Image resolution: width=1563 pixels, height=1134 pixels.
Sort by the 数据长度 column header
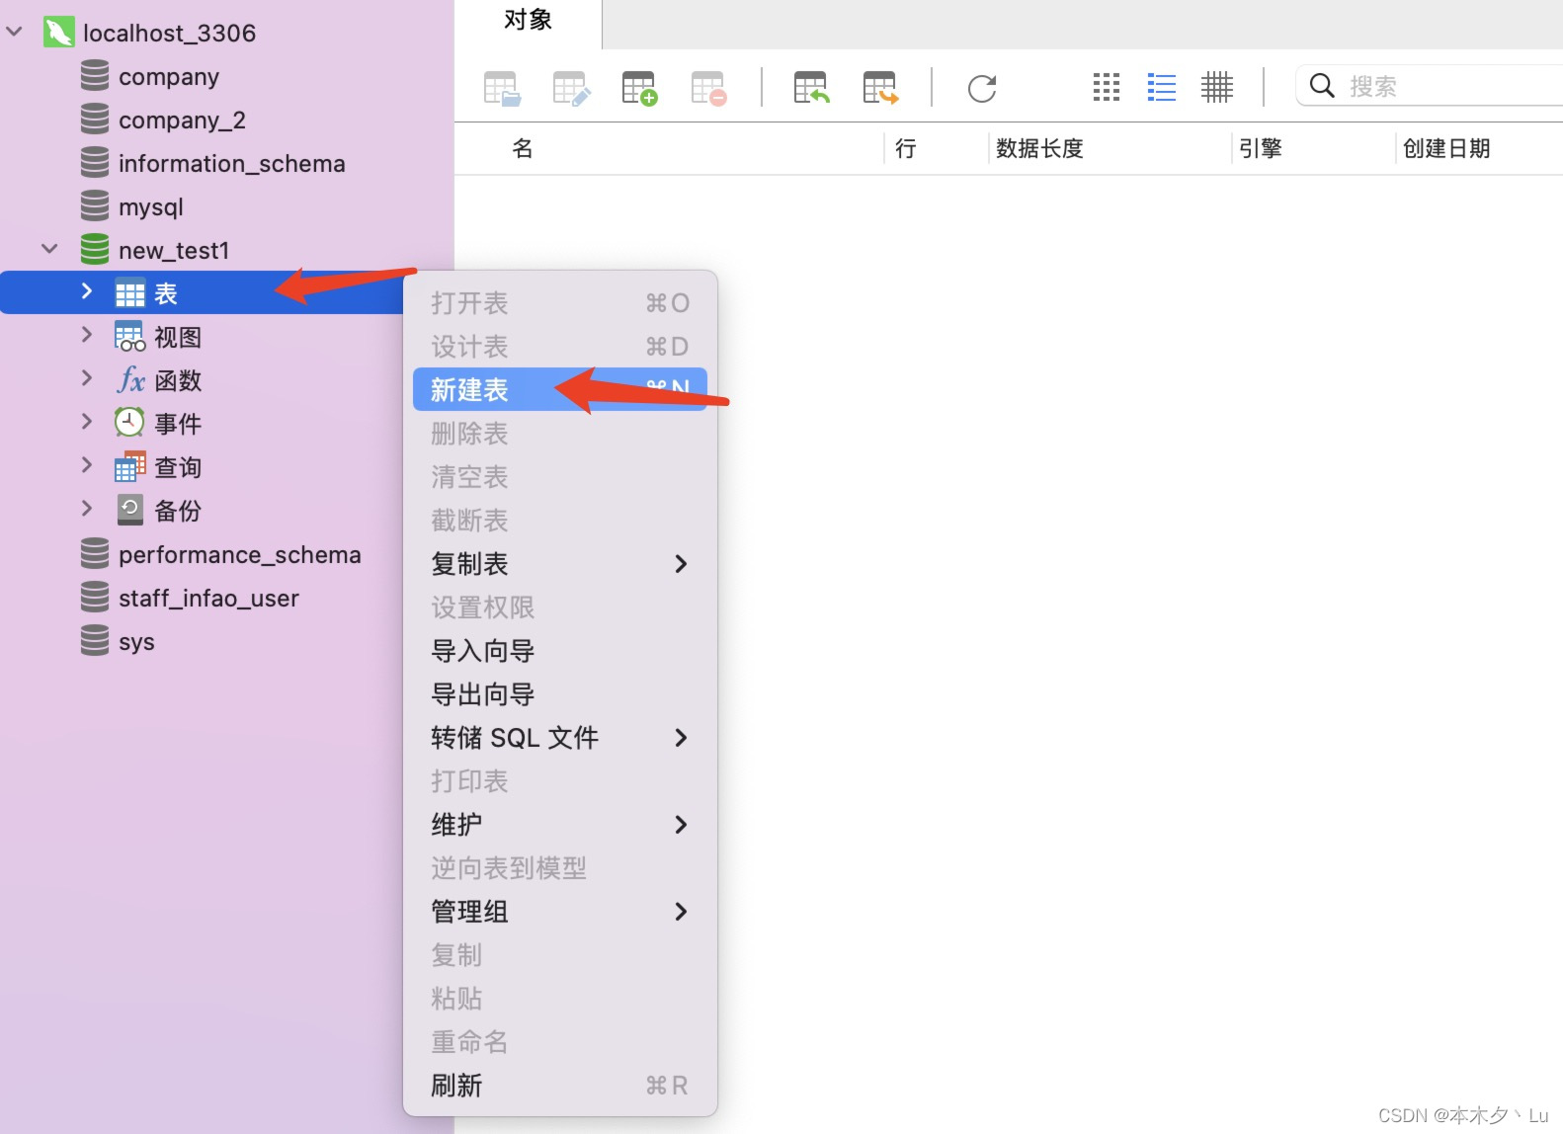tap(1109, 148)
